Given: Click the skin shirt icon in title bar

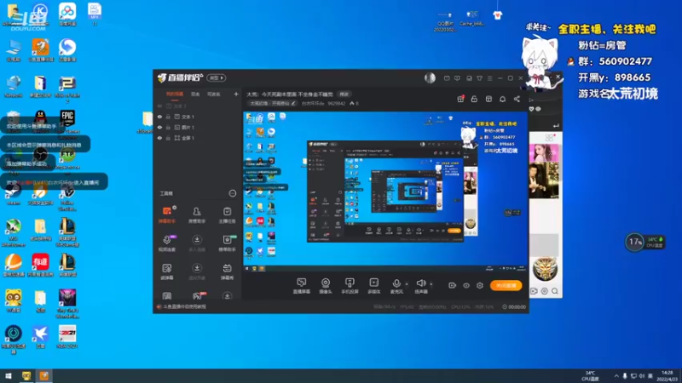Looking at the screenshot, I should click(479, 78).
